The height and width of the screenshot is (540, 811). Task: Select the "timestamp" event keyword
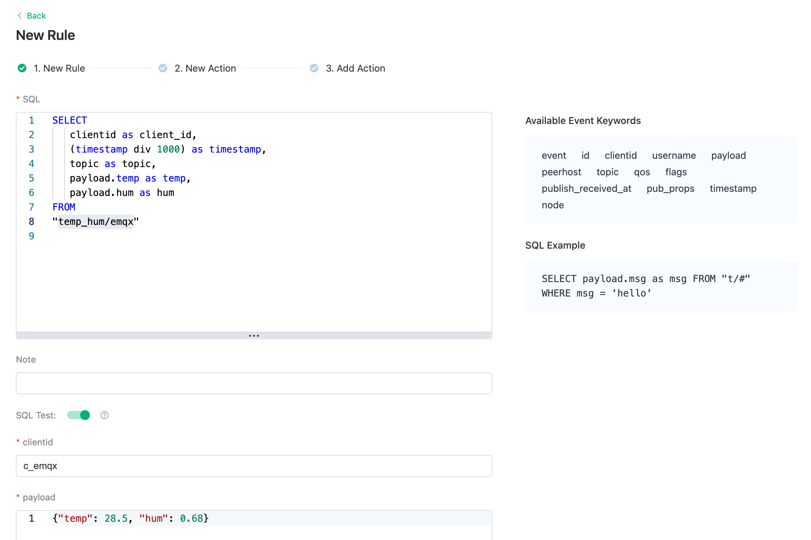point(733,188)
